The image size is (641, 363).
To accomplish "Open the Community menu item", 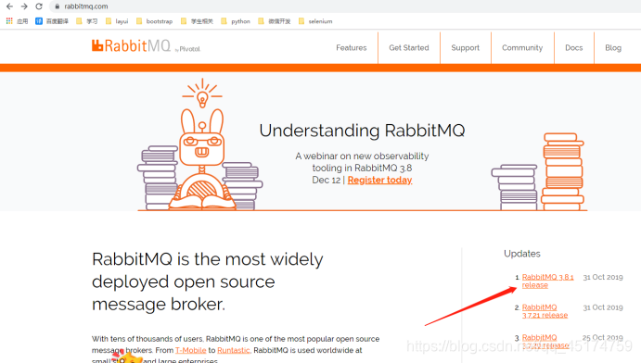I will 522,48.
